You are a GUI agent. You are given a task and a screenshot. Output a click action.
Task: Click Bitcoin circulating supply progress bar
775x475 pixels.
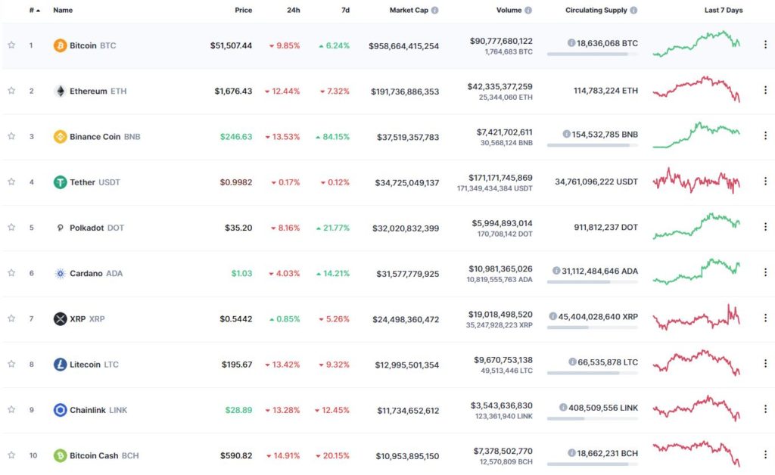(592, 54)
